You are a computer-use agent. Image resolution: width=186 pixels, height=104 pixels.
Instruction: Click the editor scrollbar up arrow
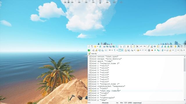pos(185,57)
